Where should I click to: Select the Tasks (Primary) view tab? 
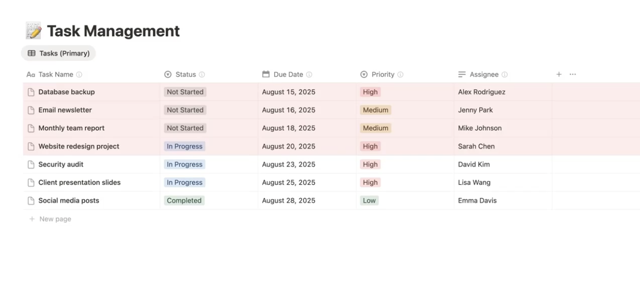tap(59, 53)
